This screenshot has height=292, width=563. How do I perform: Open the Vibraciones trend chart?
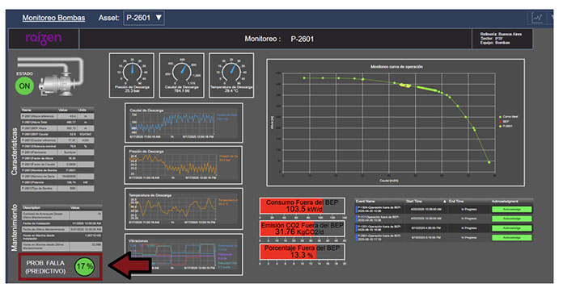[x=184, y=254]
